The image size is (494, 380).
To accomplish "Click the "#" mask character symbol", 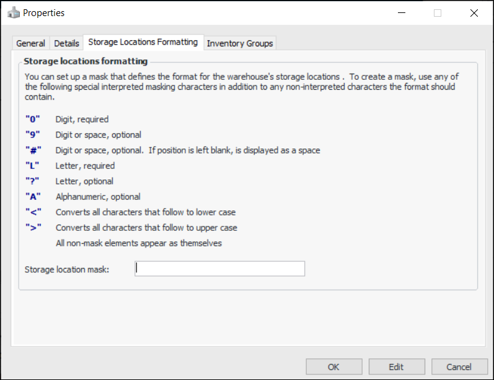I will pyautogui.click(x=33, y=150).
